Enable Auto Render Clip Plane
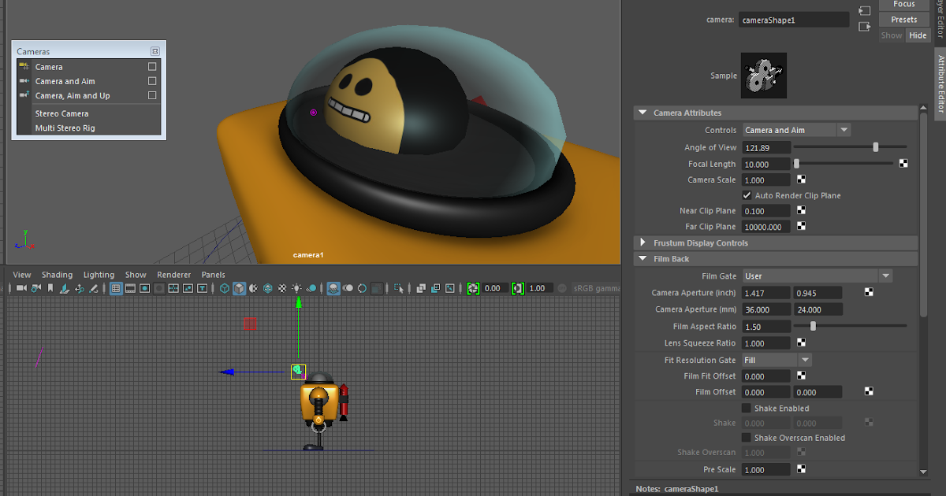Image resolution: width=946 pixels, height=496 pixels. pyautogui.click(x=746, y=195)
